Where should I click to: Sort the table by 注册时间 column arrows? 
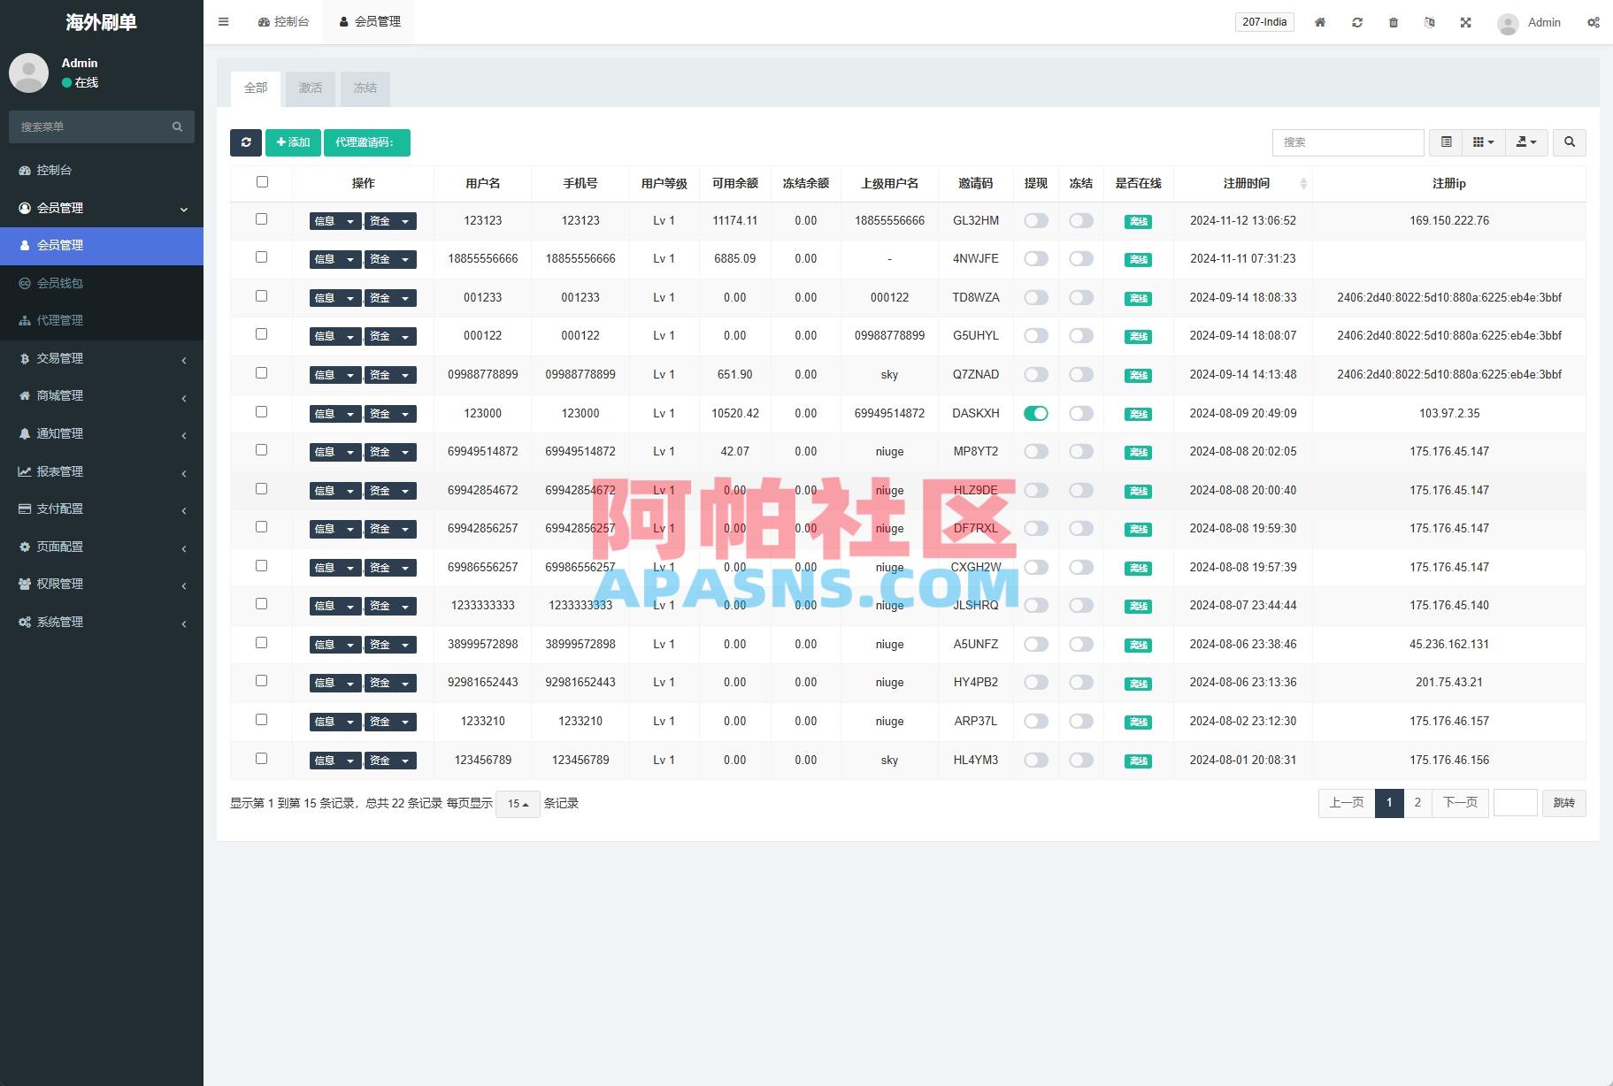click(1304, 183)
